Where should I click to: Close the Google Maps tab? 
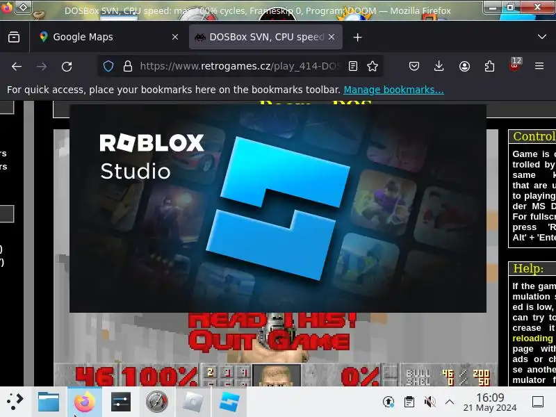tap(175, 37)
